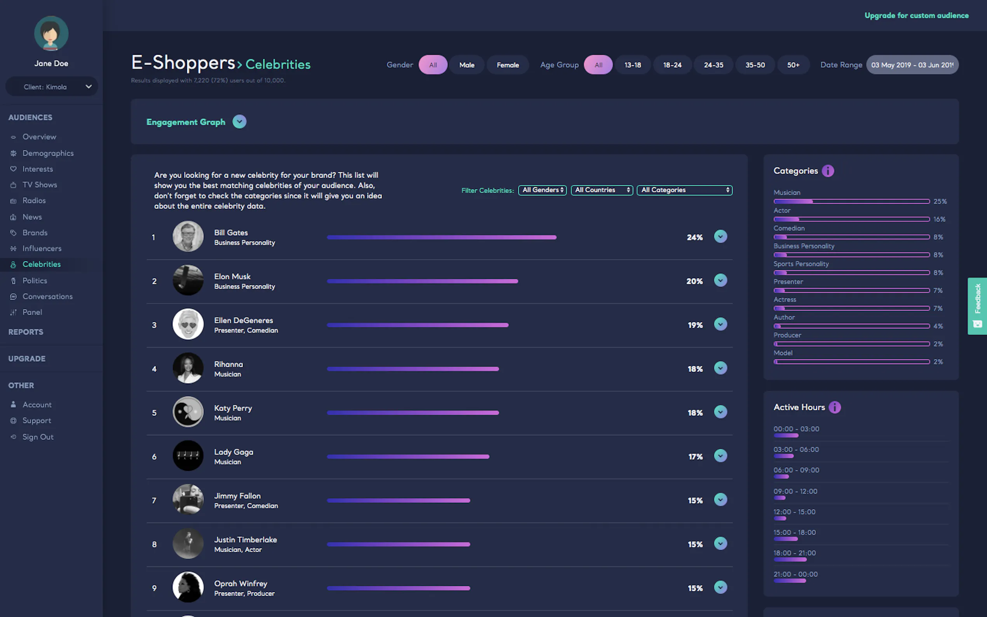The width and height of the screenshot is (987, 617).
Task: Select the Female gender filter
Action: tap(507, 65)
